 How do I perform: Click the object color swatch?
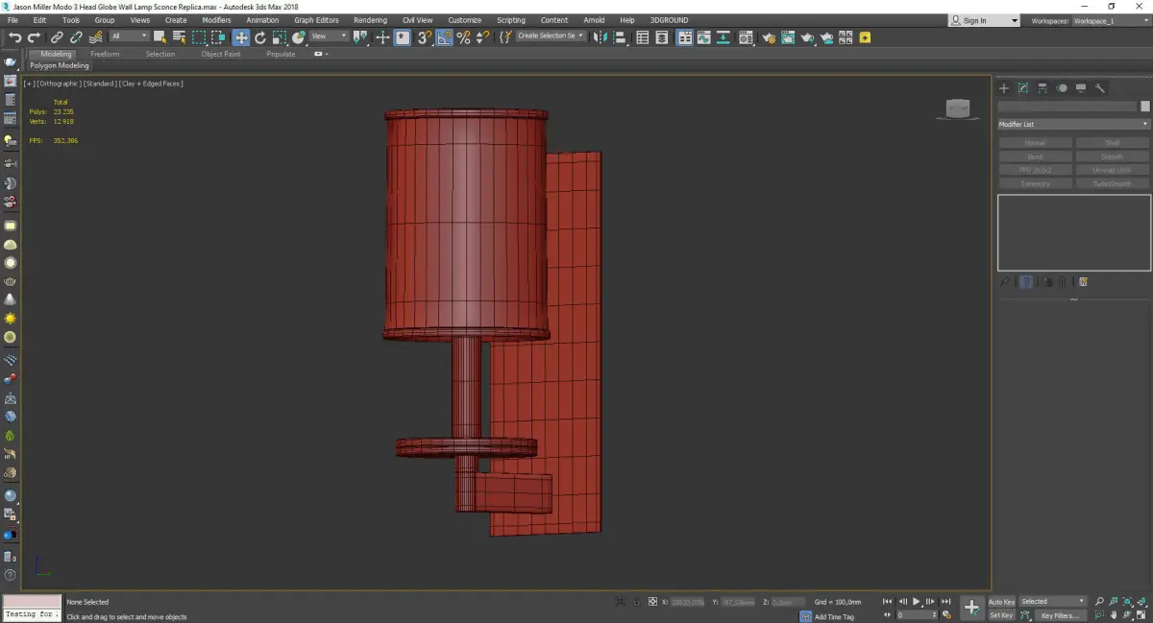tap(1144, 107)
